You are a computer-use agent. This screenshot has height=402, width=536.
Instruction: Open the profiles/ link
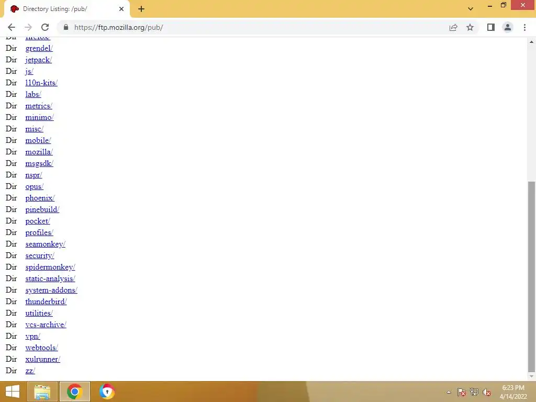coord(39,232)
